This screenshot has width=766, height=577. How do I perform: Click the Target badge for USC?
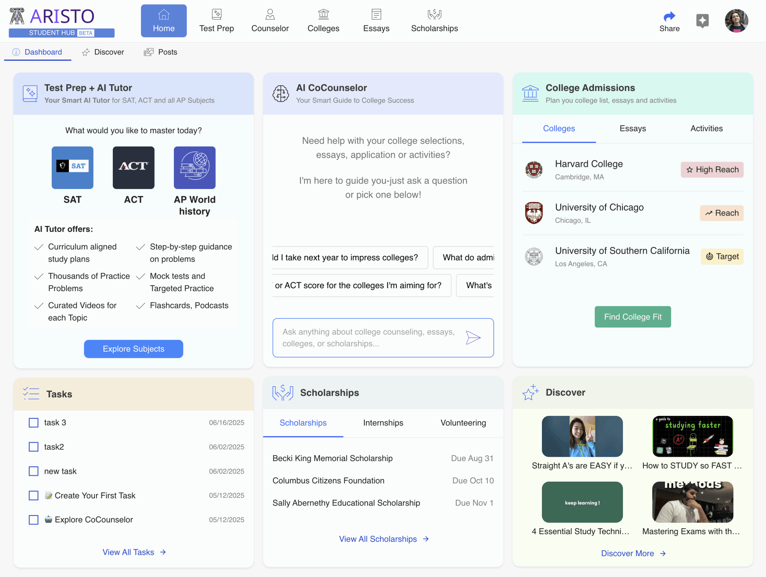coord(722,256)
